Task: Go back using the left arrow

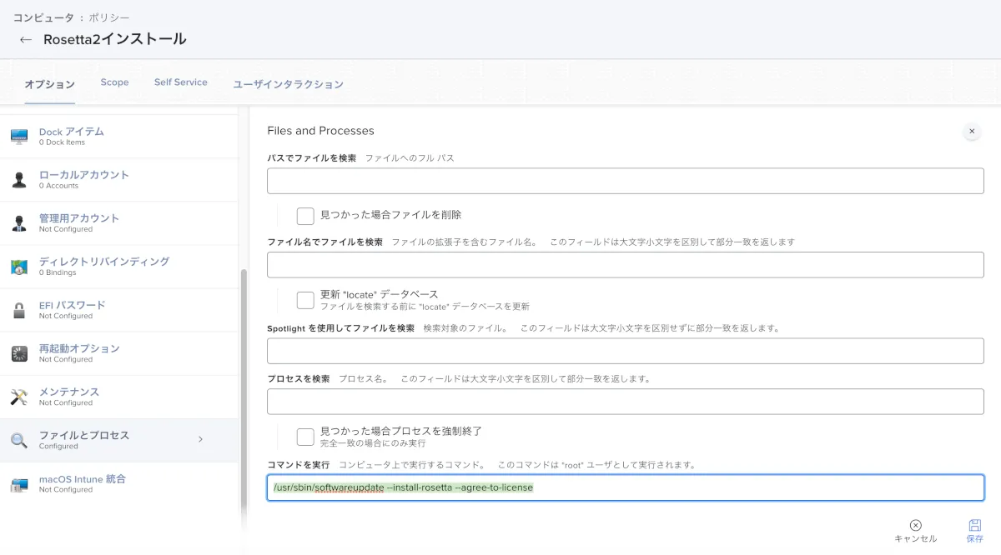Action: click(x=26, y=40)
